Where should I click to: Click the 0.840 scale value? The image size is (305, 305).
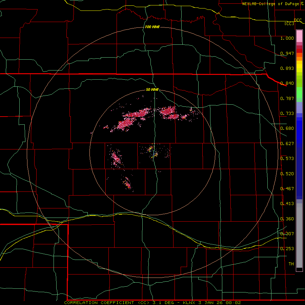[287, 83]
